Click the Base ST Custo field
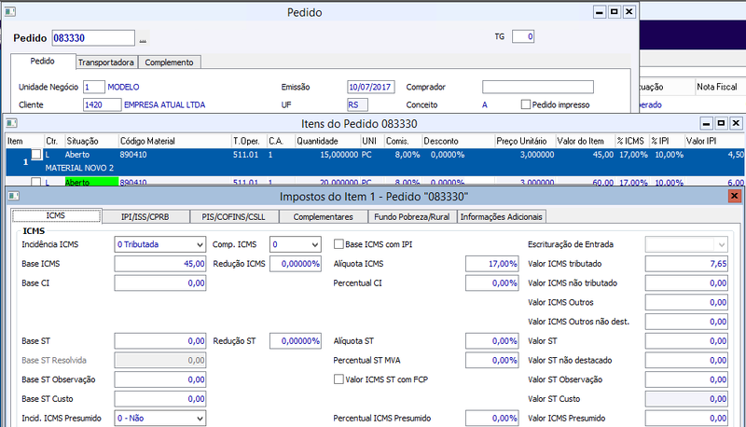Viewport: 746px width, 427px height. pyautogui.click(x=159, y=399)
